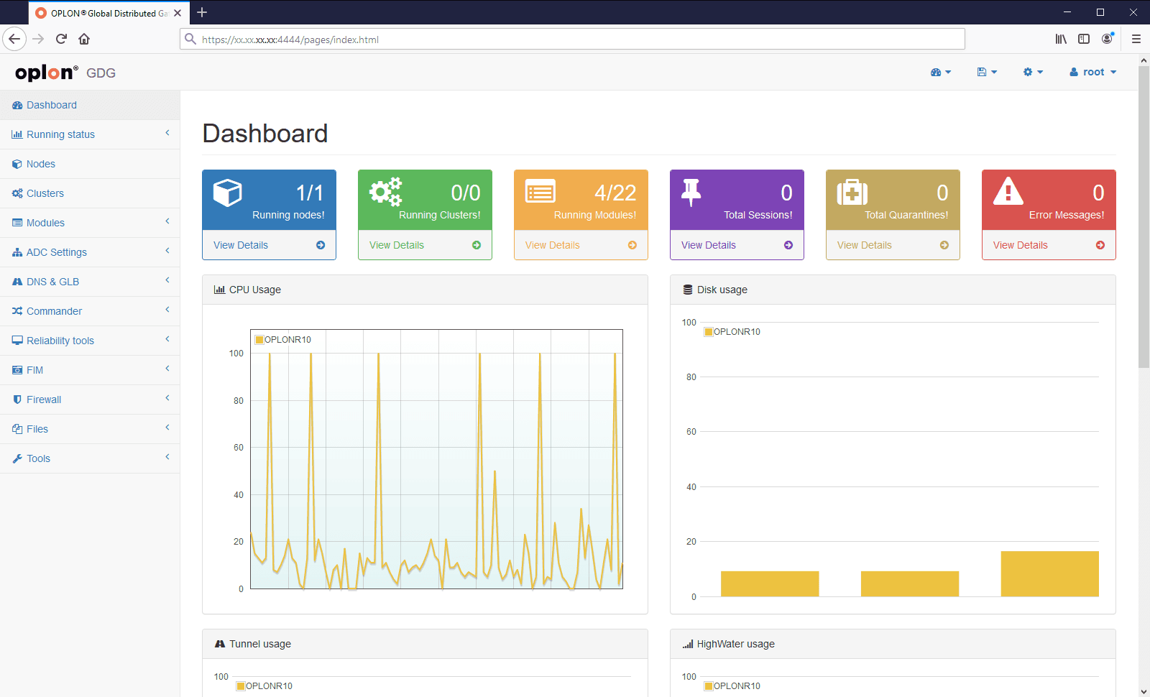Reload the page with browser refresh button

(x=61, y=39)
